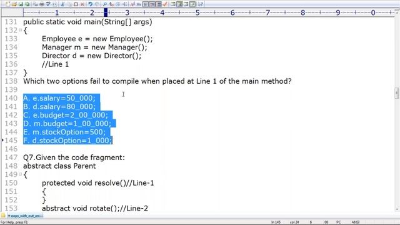Click option 'F. d.stockOption=1_000;'

pyautogui.click(x=67, y=140)
